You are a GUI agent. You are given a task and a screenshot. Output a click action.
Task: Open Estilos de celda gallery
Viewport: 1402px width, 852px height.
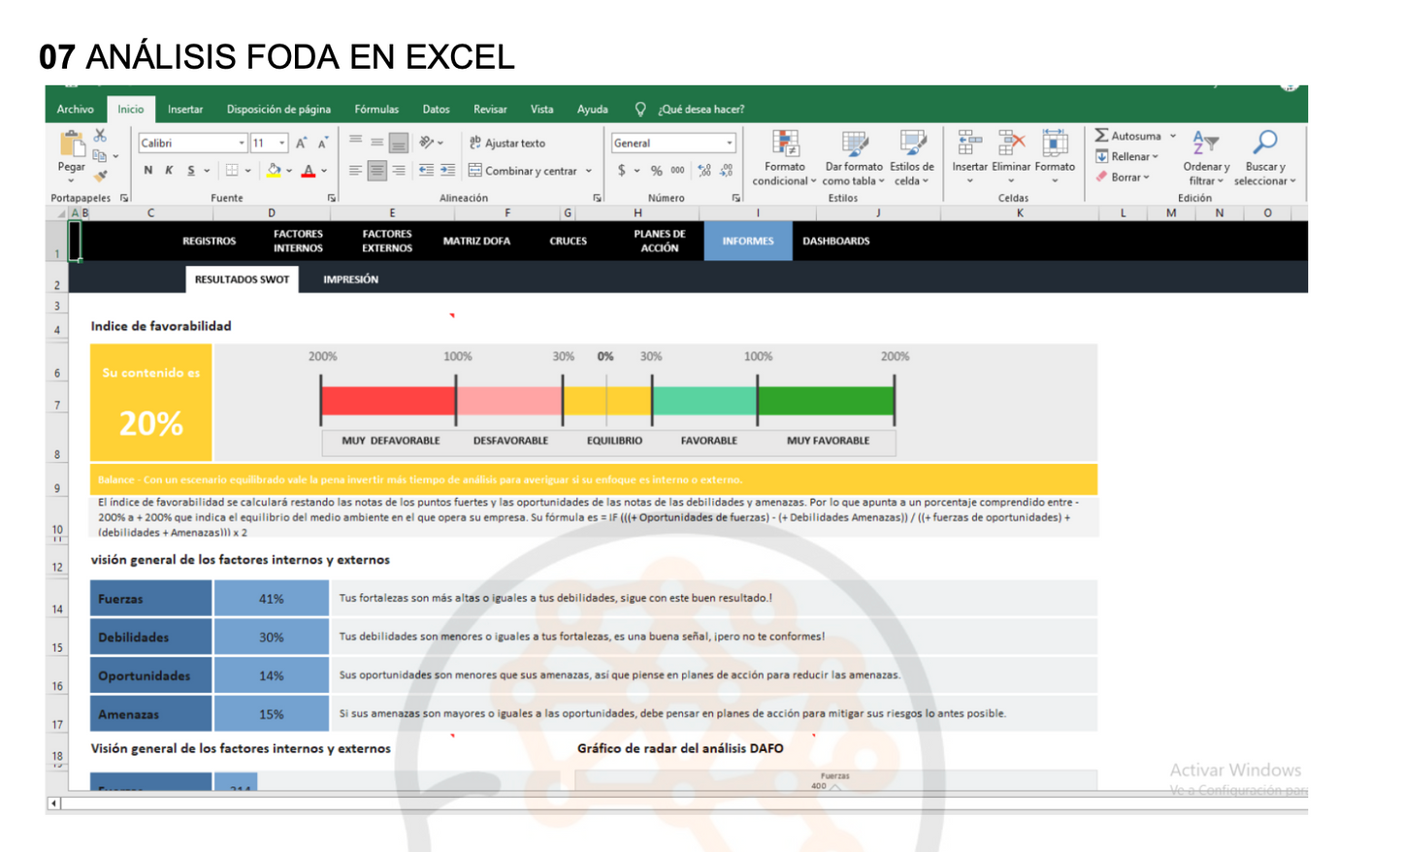[912, 158]
